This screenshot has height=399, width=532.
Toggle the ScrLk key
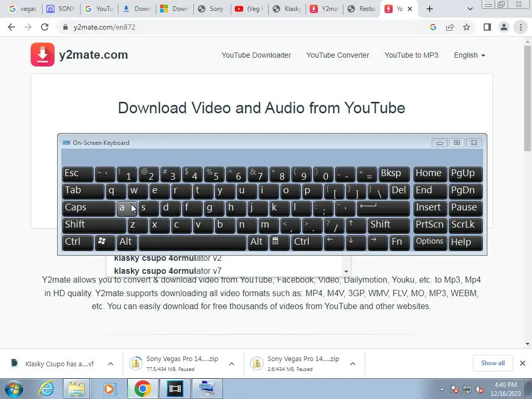(465, 225)
